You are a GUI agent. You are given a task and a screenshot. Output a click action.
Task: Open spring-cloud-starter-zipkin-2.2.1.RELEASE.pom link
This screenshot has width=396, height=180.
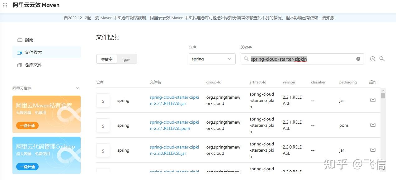pyautogui.click(x=174, y=125)
